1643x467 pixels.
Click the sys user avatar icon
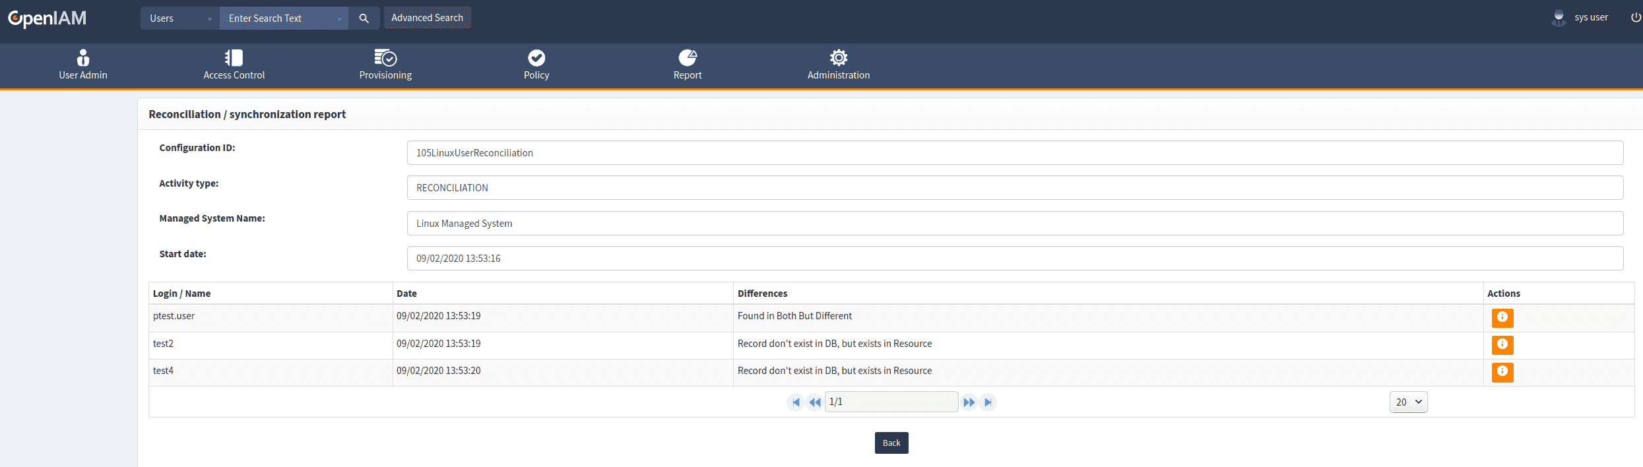coord(1559,18)
